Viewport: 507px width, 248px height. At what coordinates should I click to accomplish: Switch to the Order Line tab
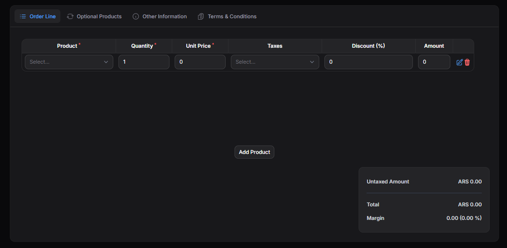click(x=37, y=16)
